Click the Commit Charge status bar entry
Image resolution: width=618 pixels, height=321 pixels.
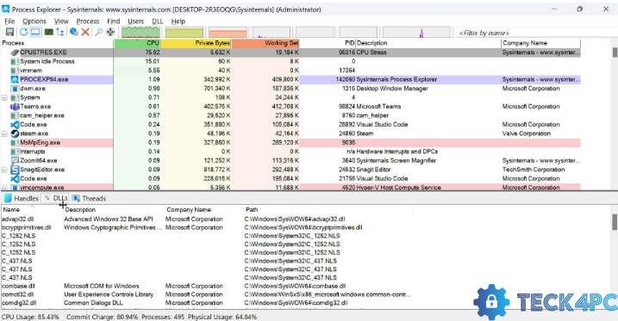coord(102,317)
